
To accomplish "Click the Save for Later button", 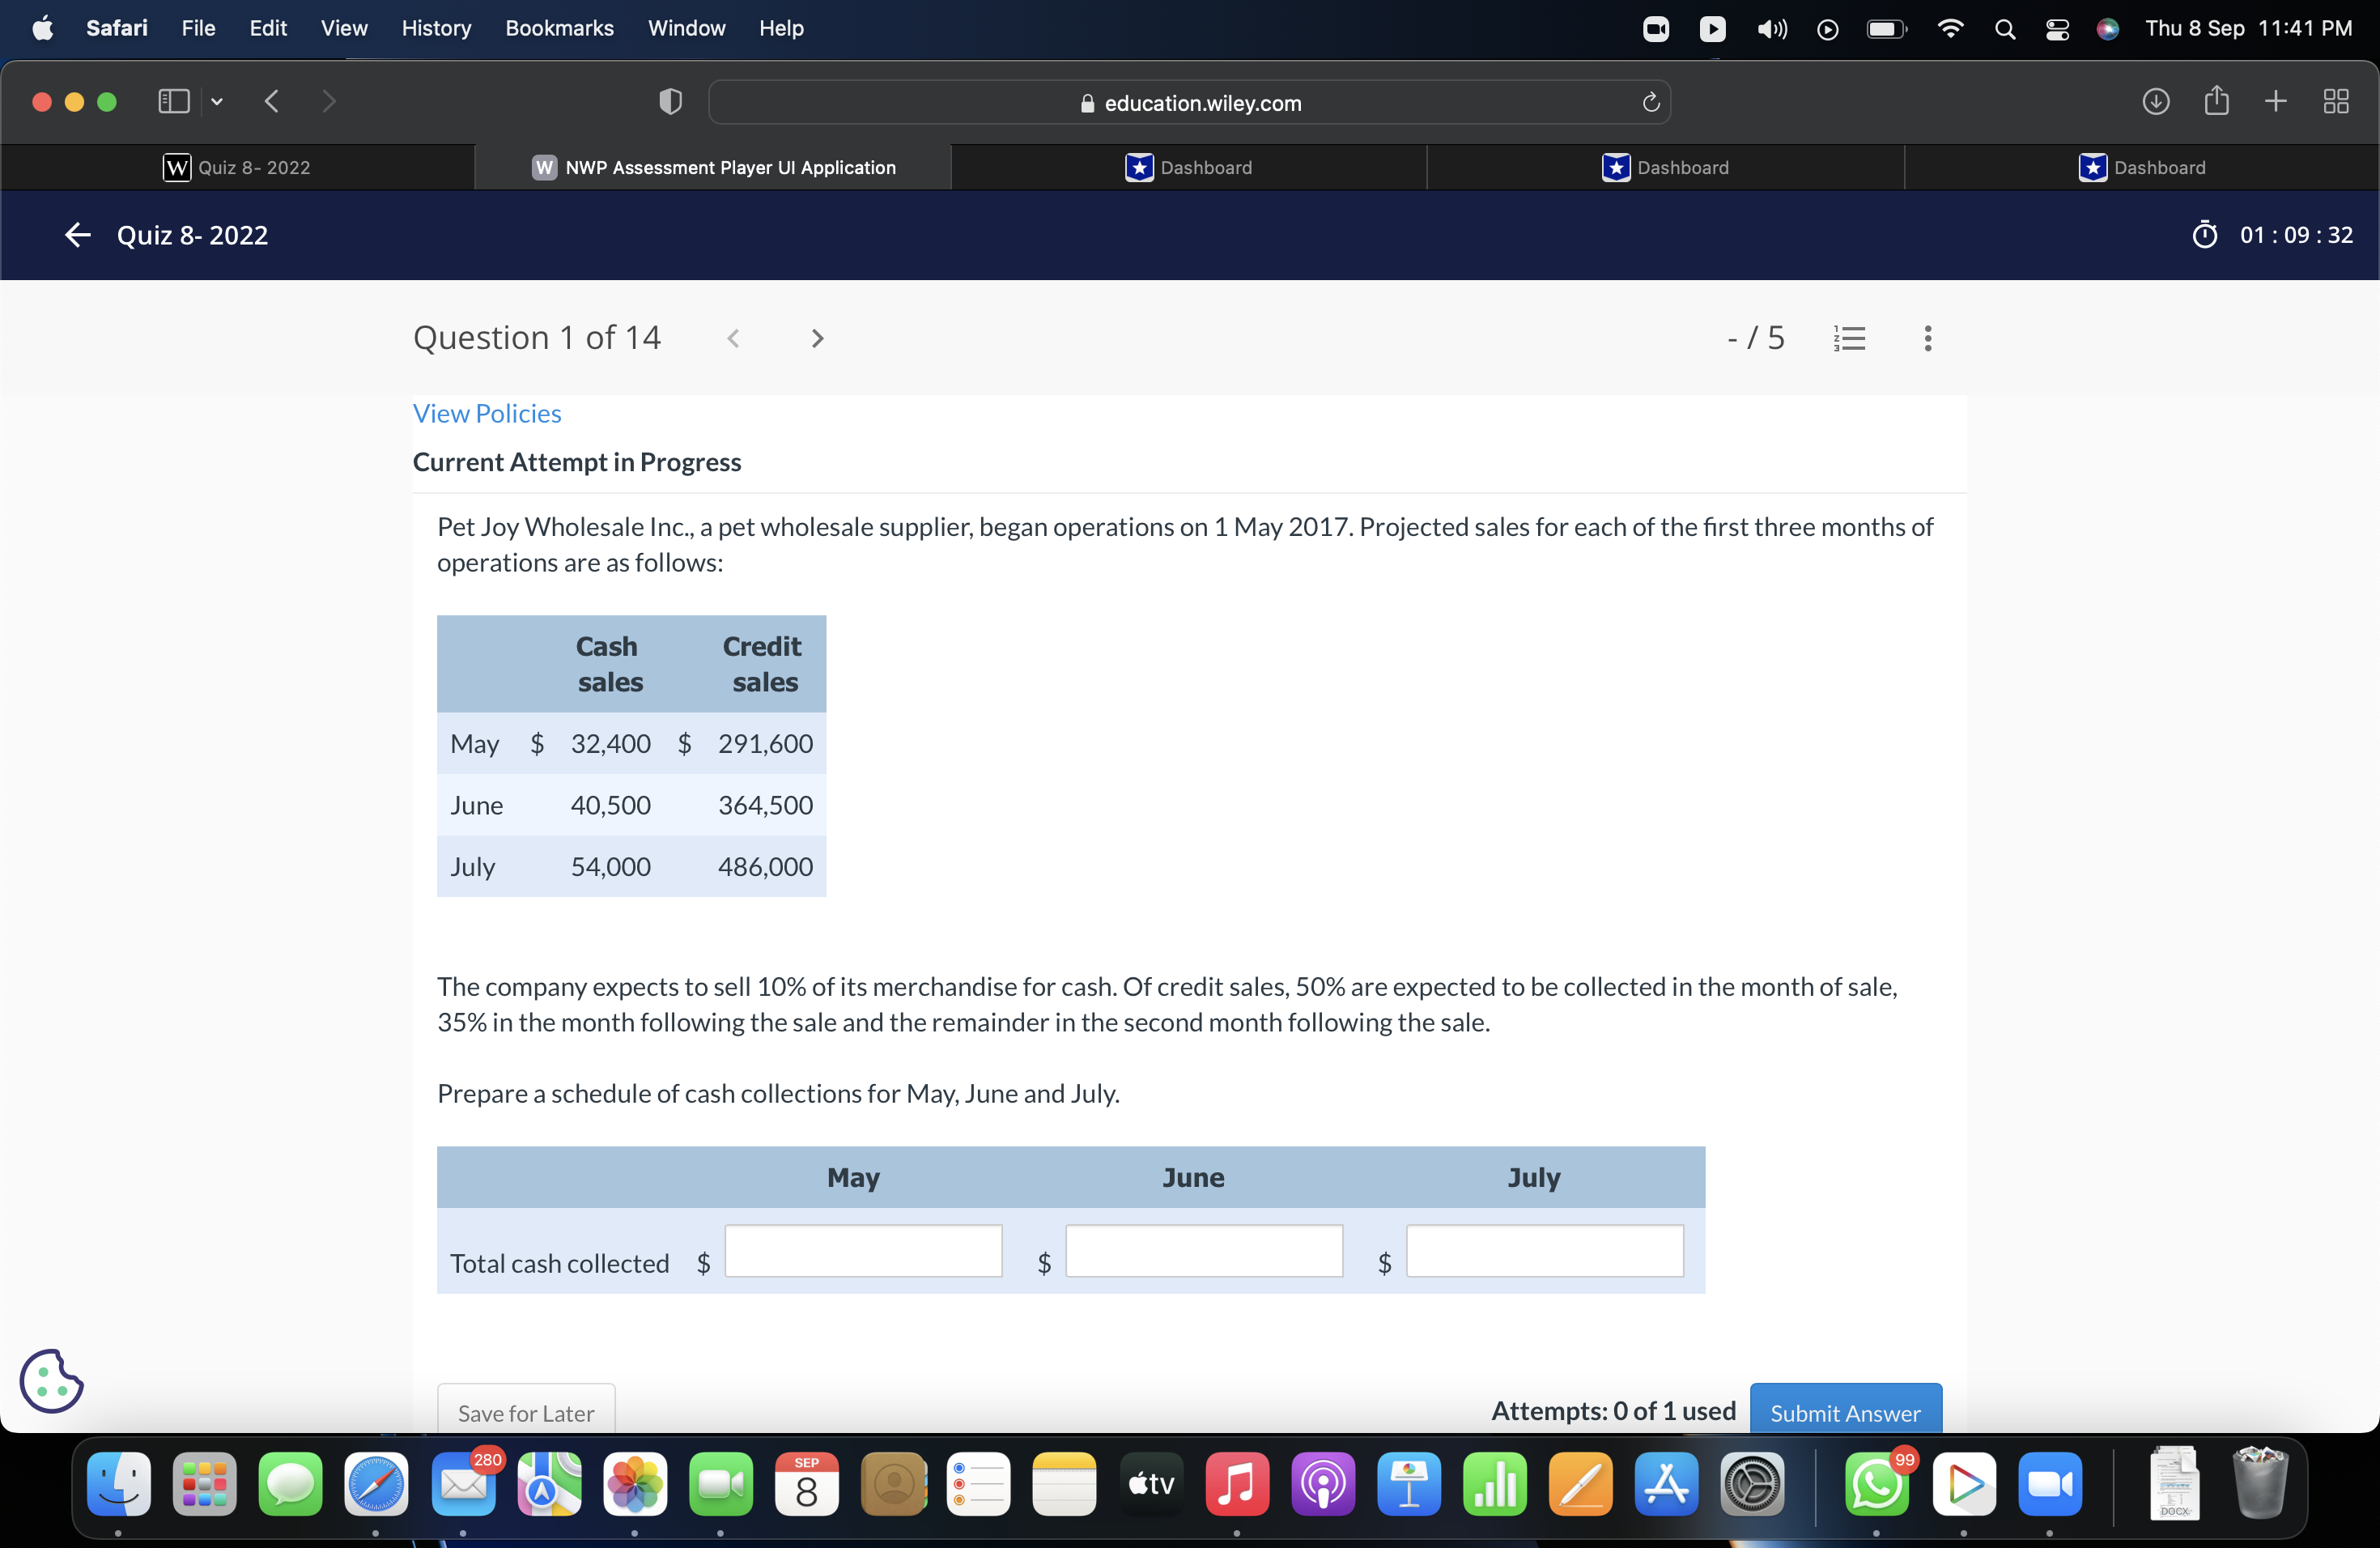I will tap(524, 1413).
